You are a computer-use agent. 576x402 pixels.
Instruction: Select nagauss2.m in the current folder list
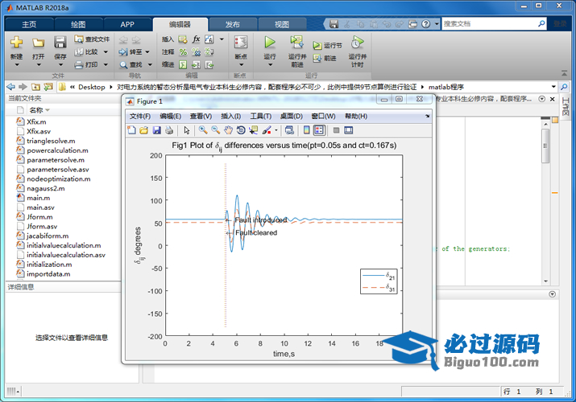coord(46,188)
